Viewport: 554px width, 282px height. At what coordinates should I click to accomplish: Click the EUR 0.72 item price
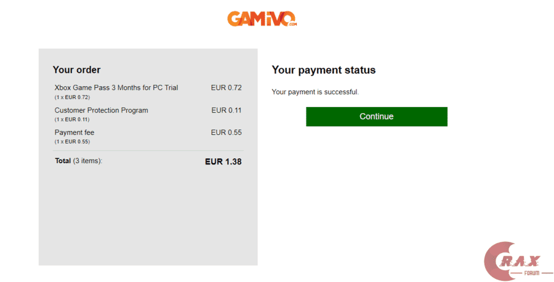click(226, 88)
